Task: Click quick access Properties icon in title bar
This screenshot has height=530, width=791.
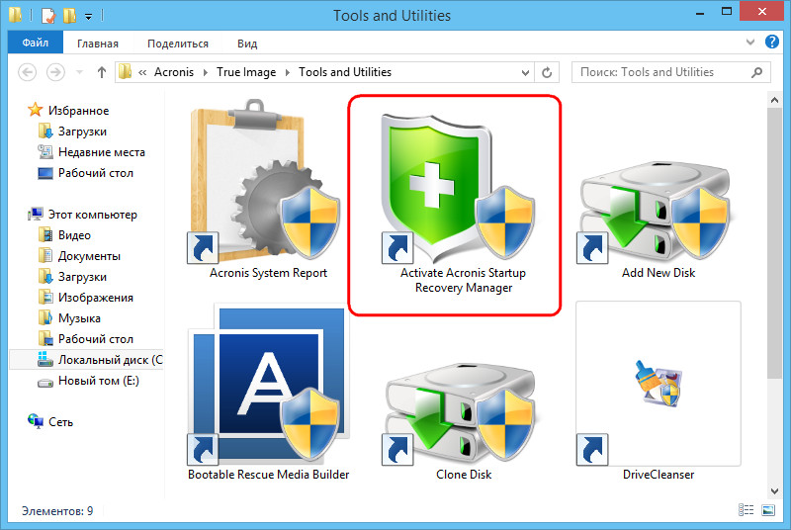Action: 48,16
